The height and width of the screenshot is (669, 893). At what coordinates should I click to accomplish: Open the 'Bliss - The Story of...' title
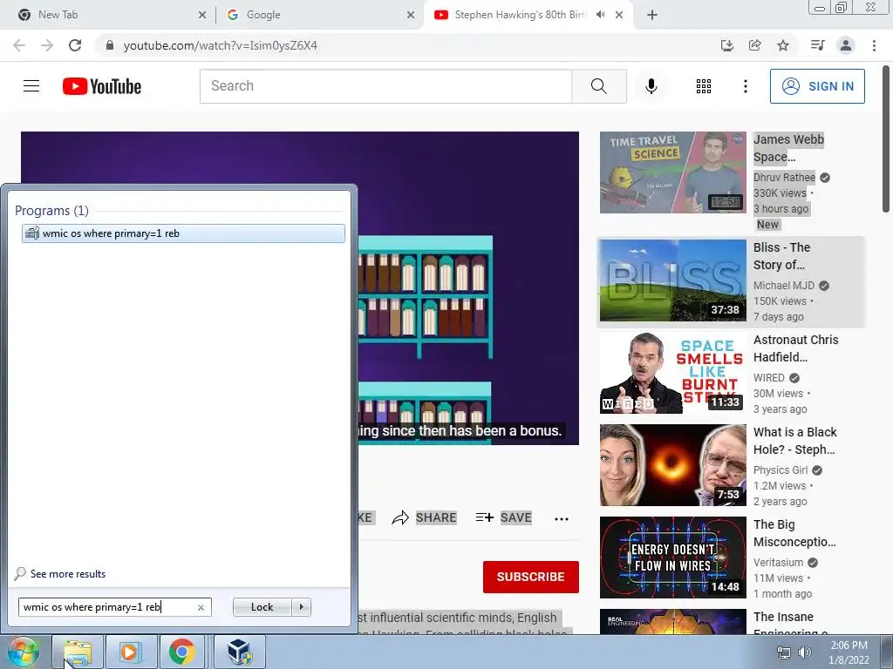click(781, 256)
